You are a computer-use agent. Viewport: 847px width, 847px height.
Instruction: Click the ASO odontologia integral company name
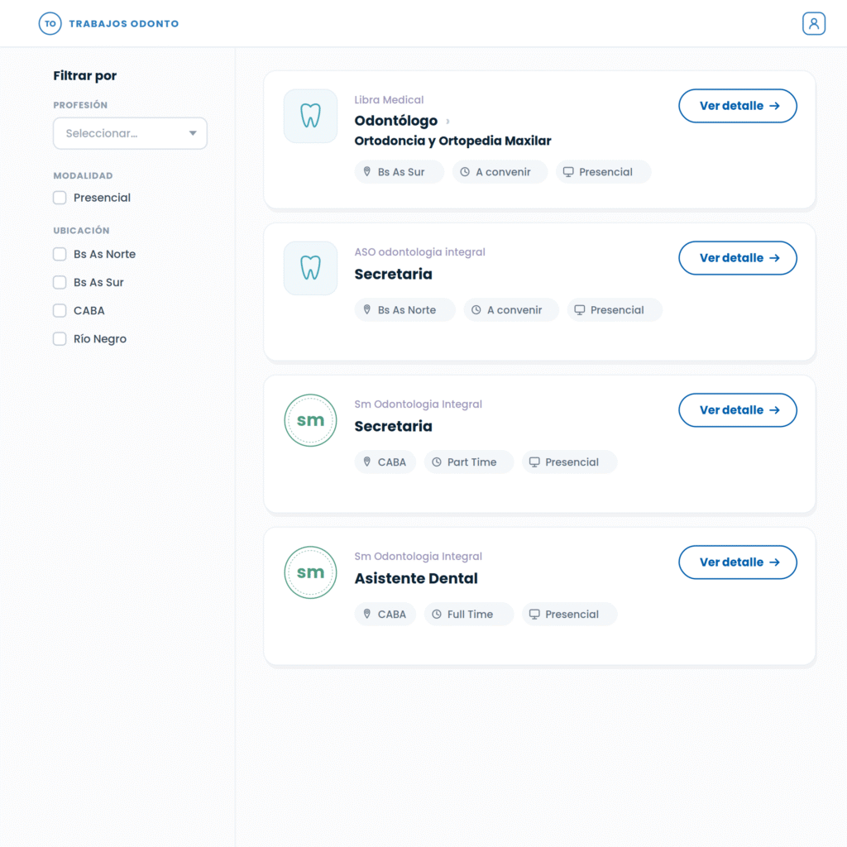[419, 252]
